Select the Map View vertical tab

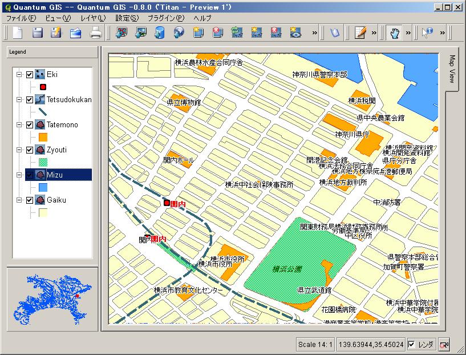(x=452, y=69)
